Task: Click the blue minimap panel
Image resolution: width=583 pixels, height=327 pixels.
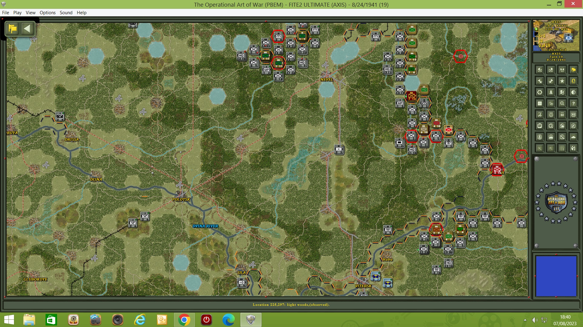Action: [x=556, y=276]
